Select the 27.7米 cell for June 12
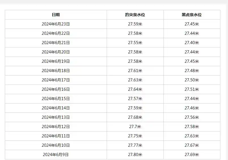Viewport: 228px width, 160px height. coord(135,127)
